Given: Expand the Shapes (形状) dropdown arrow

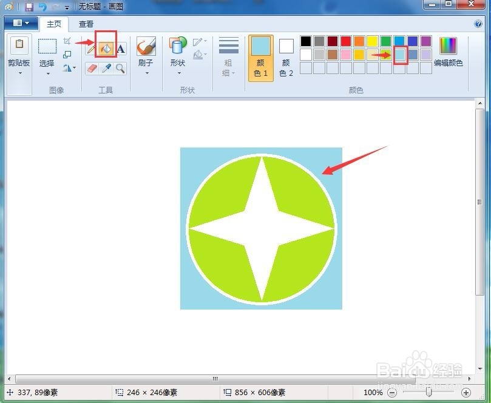Looking at the screenshot, I should click(179, 73).
